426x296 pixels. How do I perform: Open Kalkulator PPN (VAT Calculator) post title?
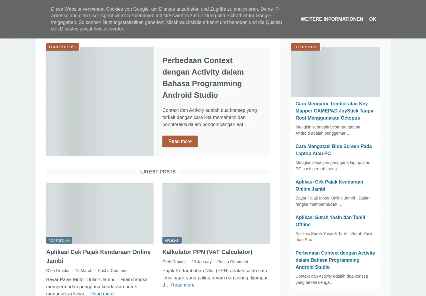coord(207,252)
